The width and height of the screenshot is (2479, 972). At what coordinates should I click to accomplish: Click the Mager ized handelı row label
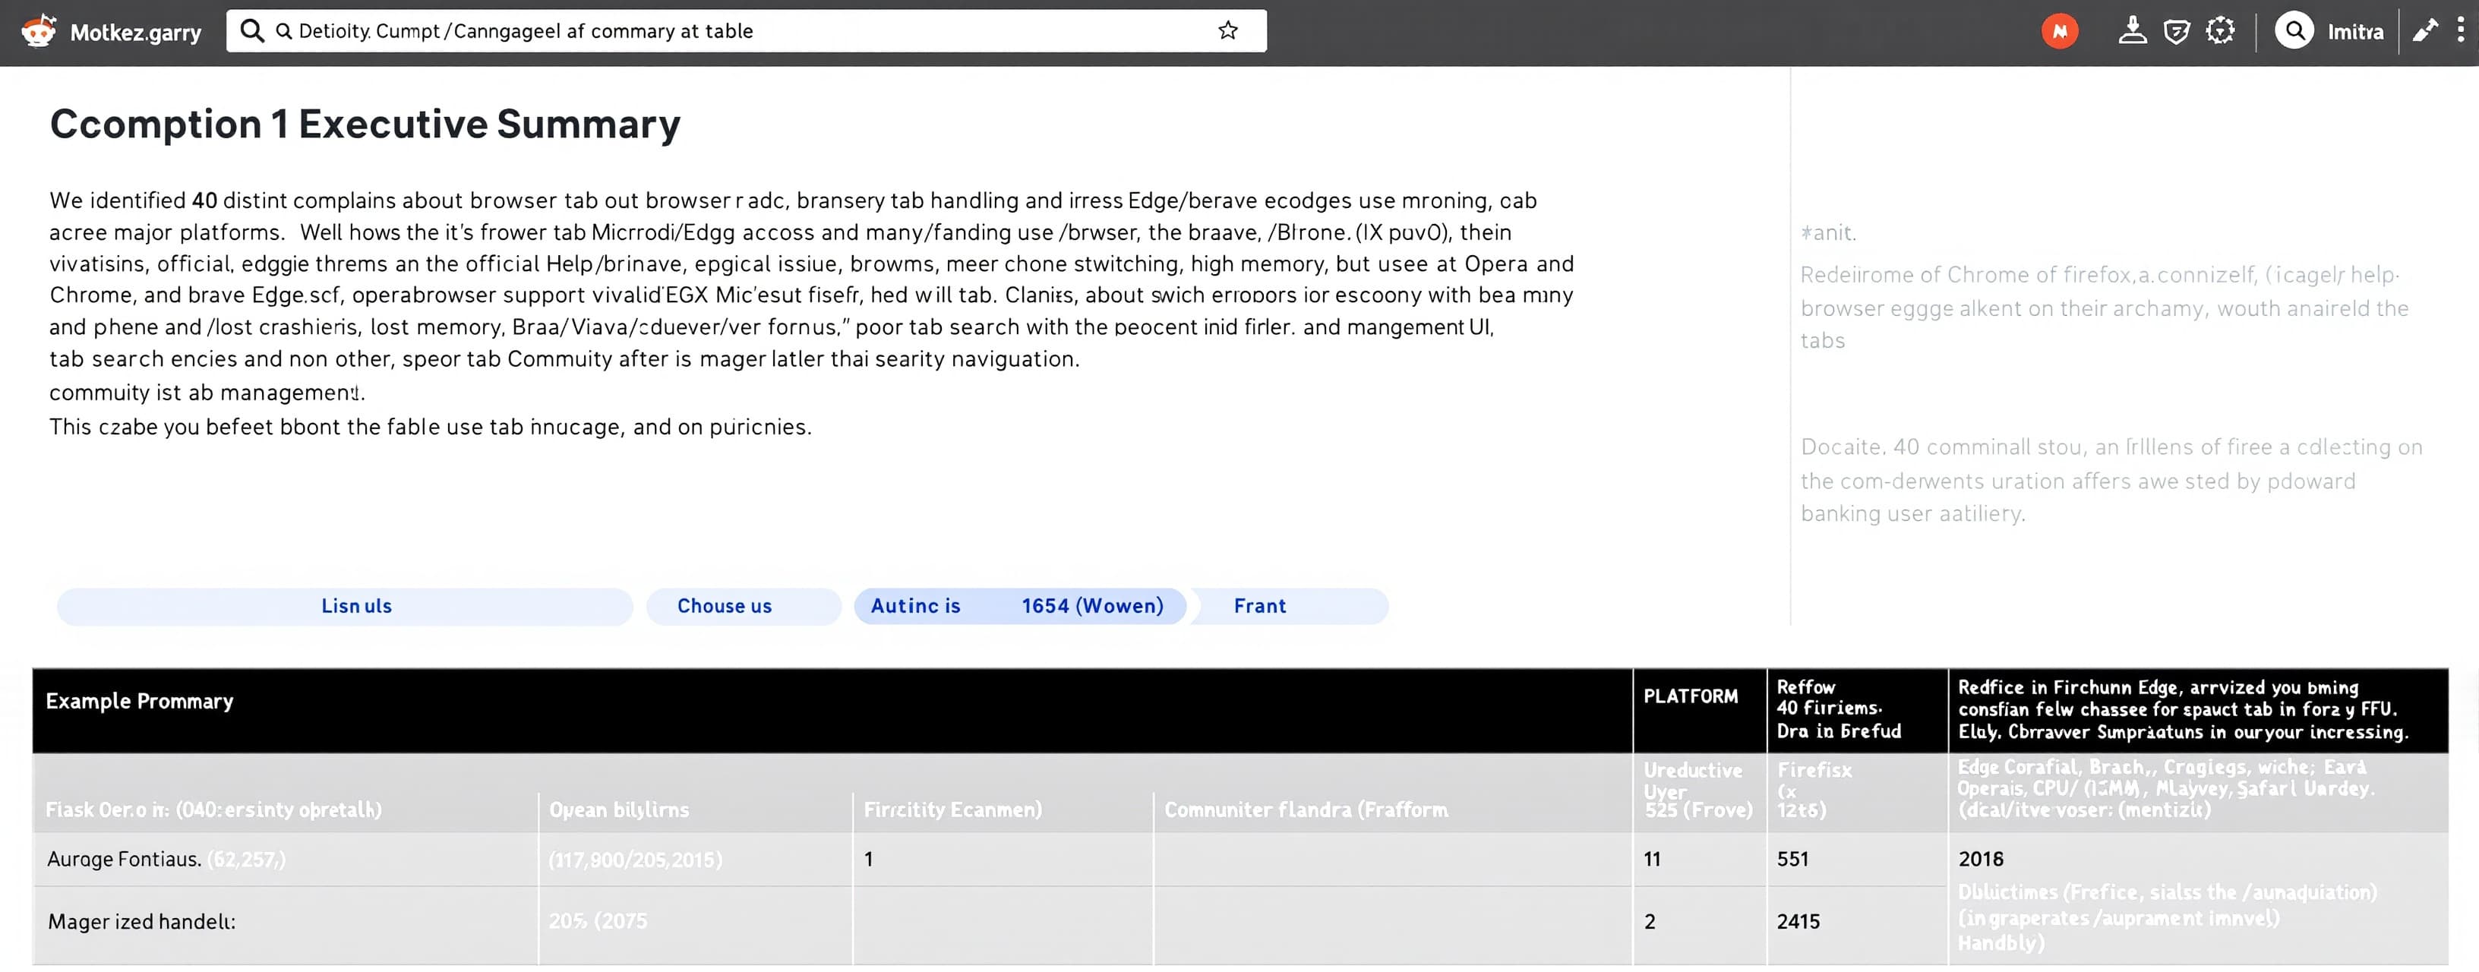point(141,922)
